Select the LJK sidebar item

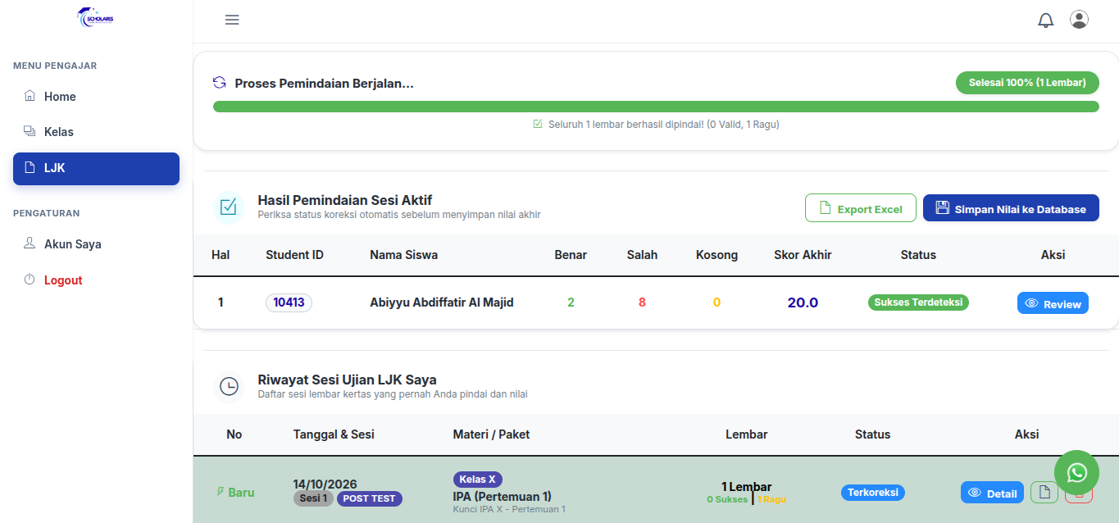(x=96, y=169)
